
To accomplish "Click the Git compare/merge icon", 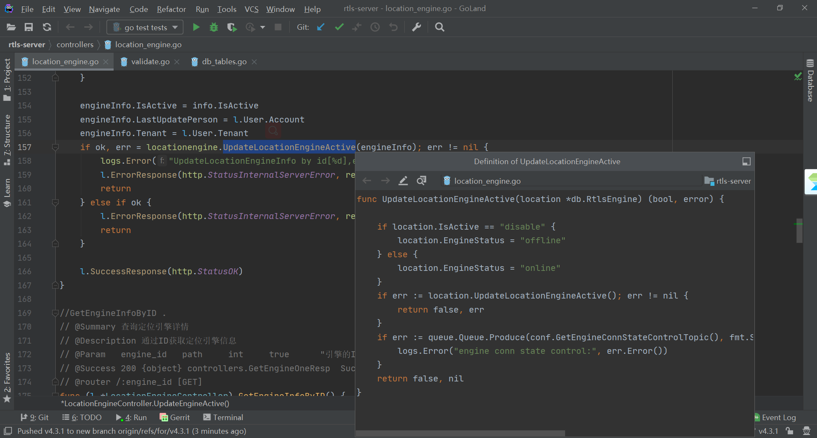I will click(357, 27).
